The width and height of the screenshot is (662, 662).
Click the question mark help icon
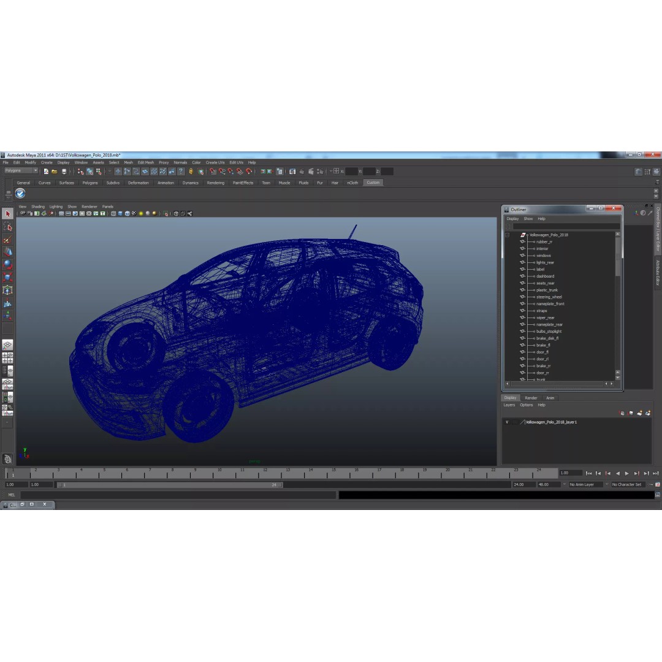181,172
